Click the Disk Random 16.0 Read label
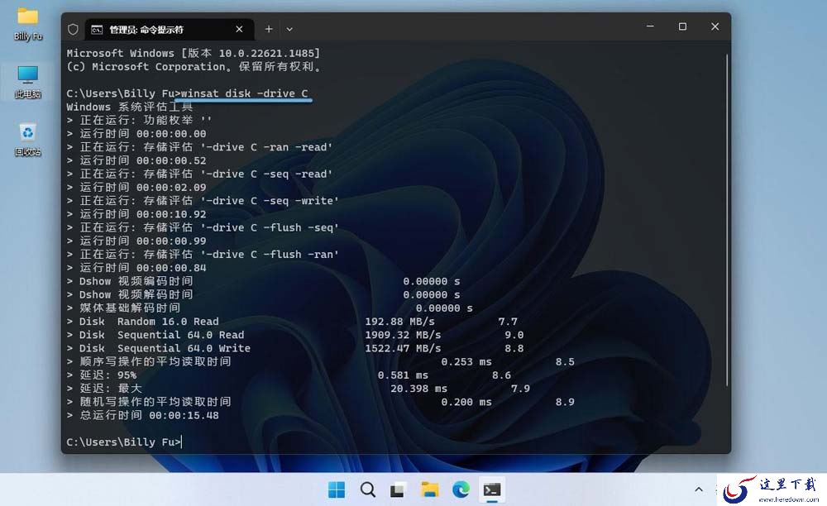 (149, 322)
